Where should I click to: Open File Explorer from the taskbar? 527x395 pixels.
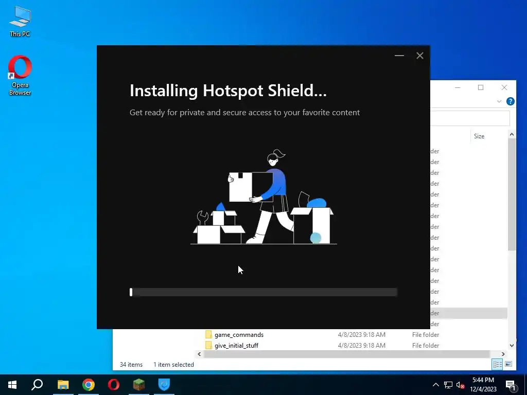(x=63, y=384)
